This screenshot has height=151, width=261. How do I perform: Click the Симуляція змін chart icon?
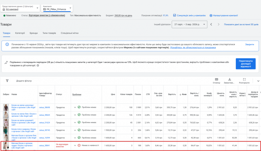pos(174,15)
